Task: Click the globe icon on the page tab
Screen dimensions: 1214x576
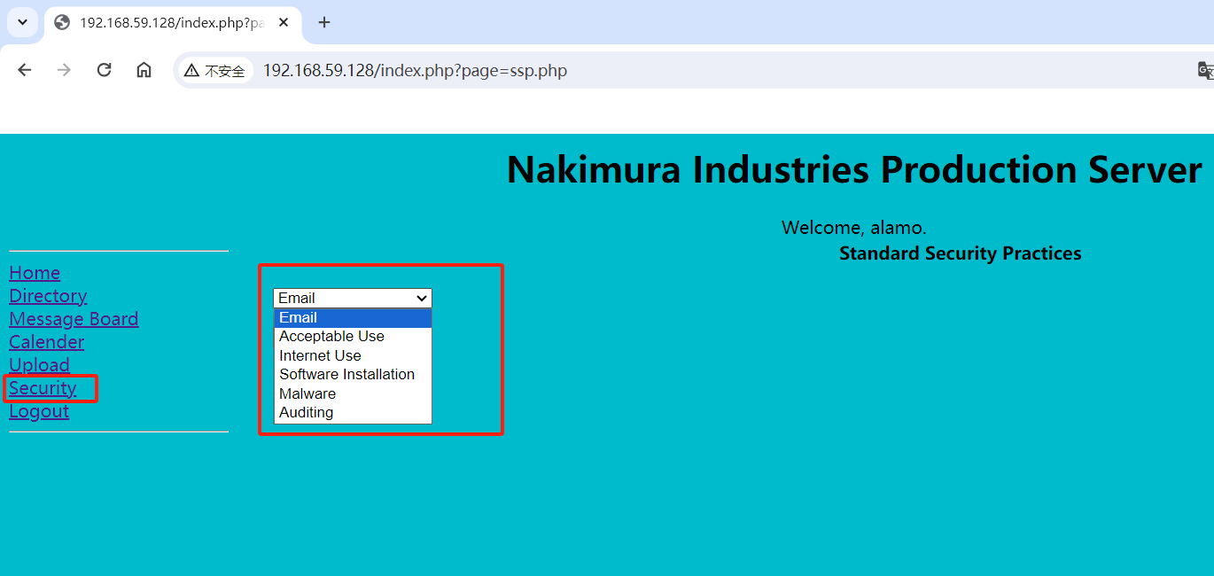Action: coord(60,22)
